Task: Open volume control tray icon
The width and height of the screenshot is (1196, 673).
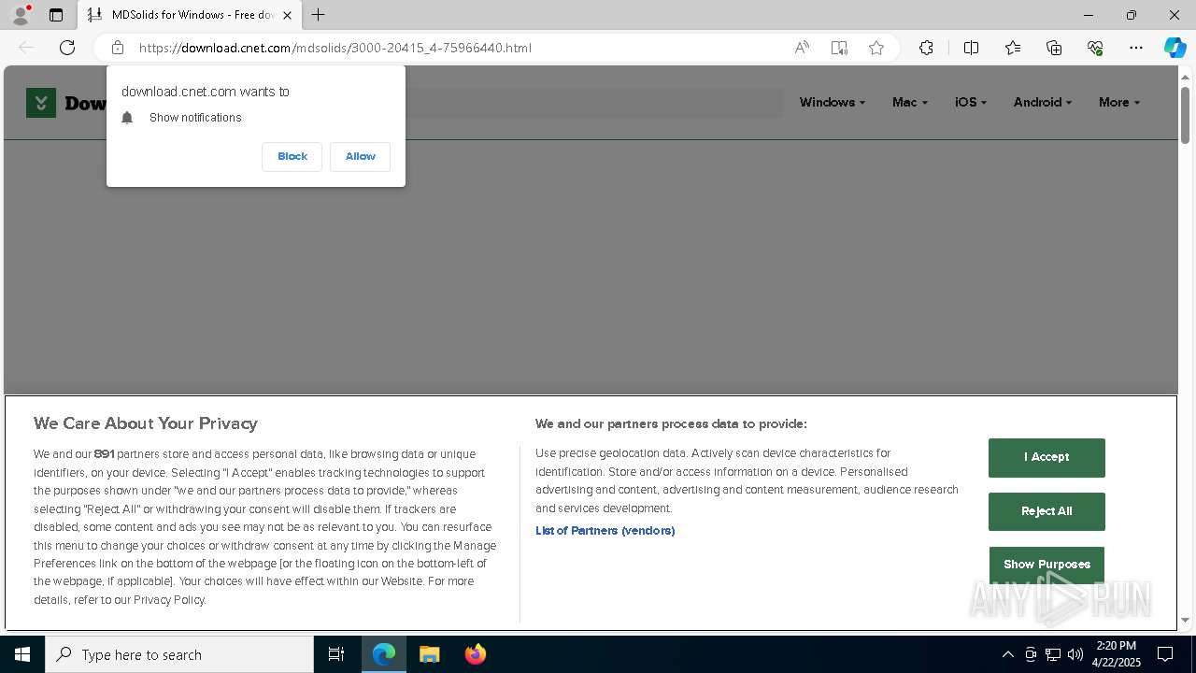Action: (1075, 654)
